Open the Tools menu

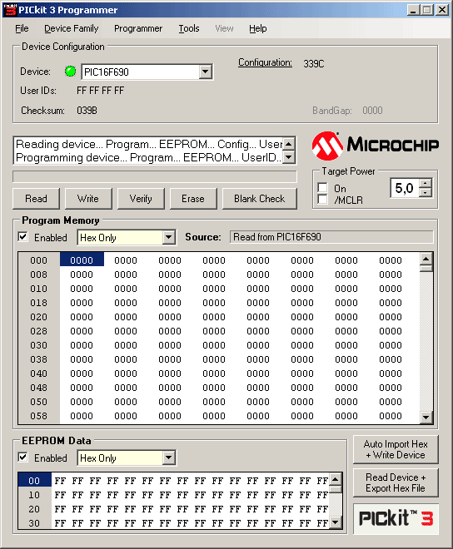(x=189, y=28)
